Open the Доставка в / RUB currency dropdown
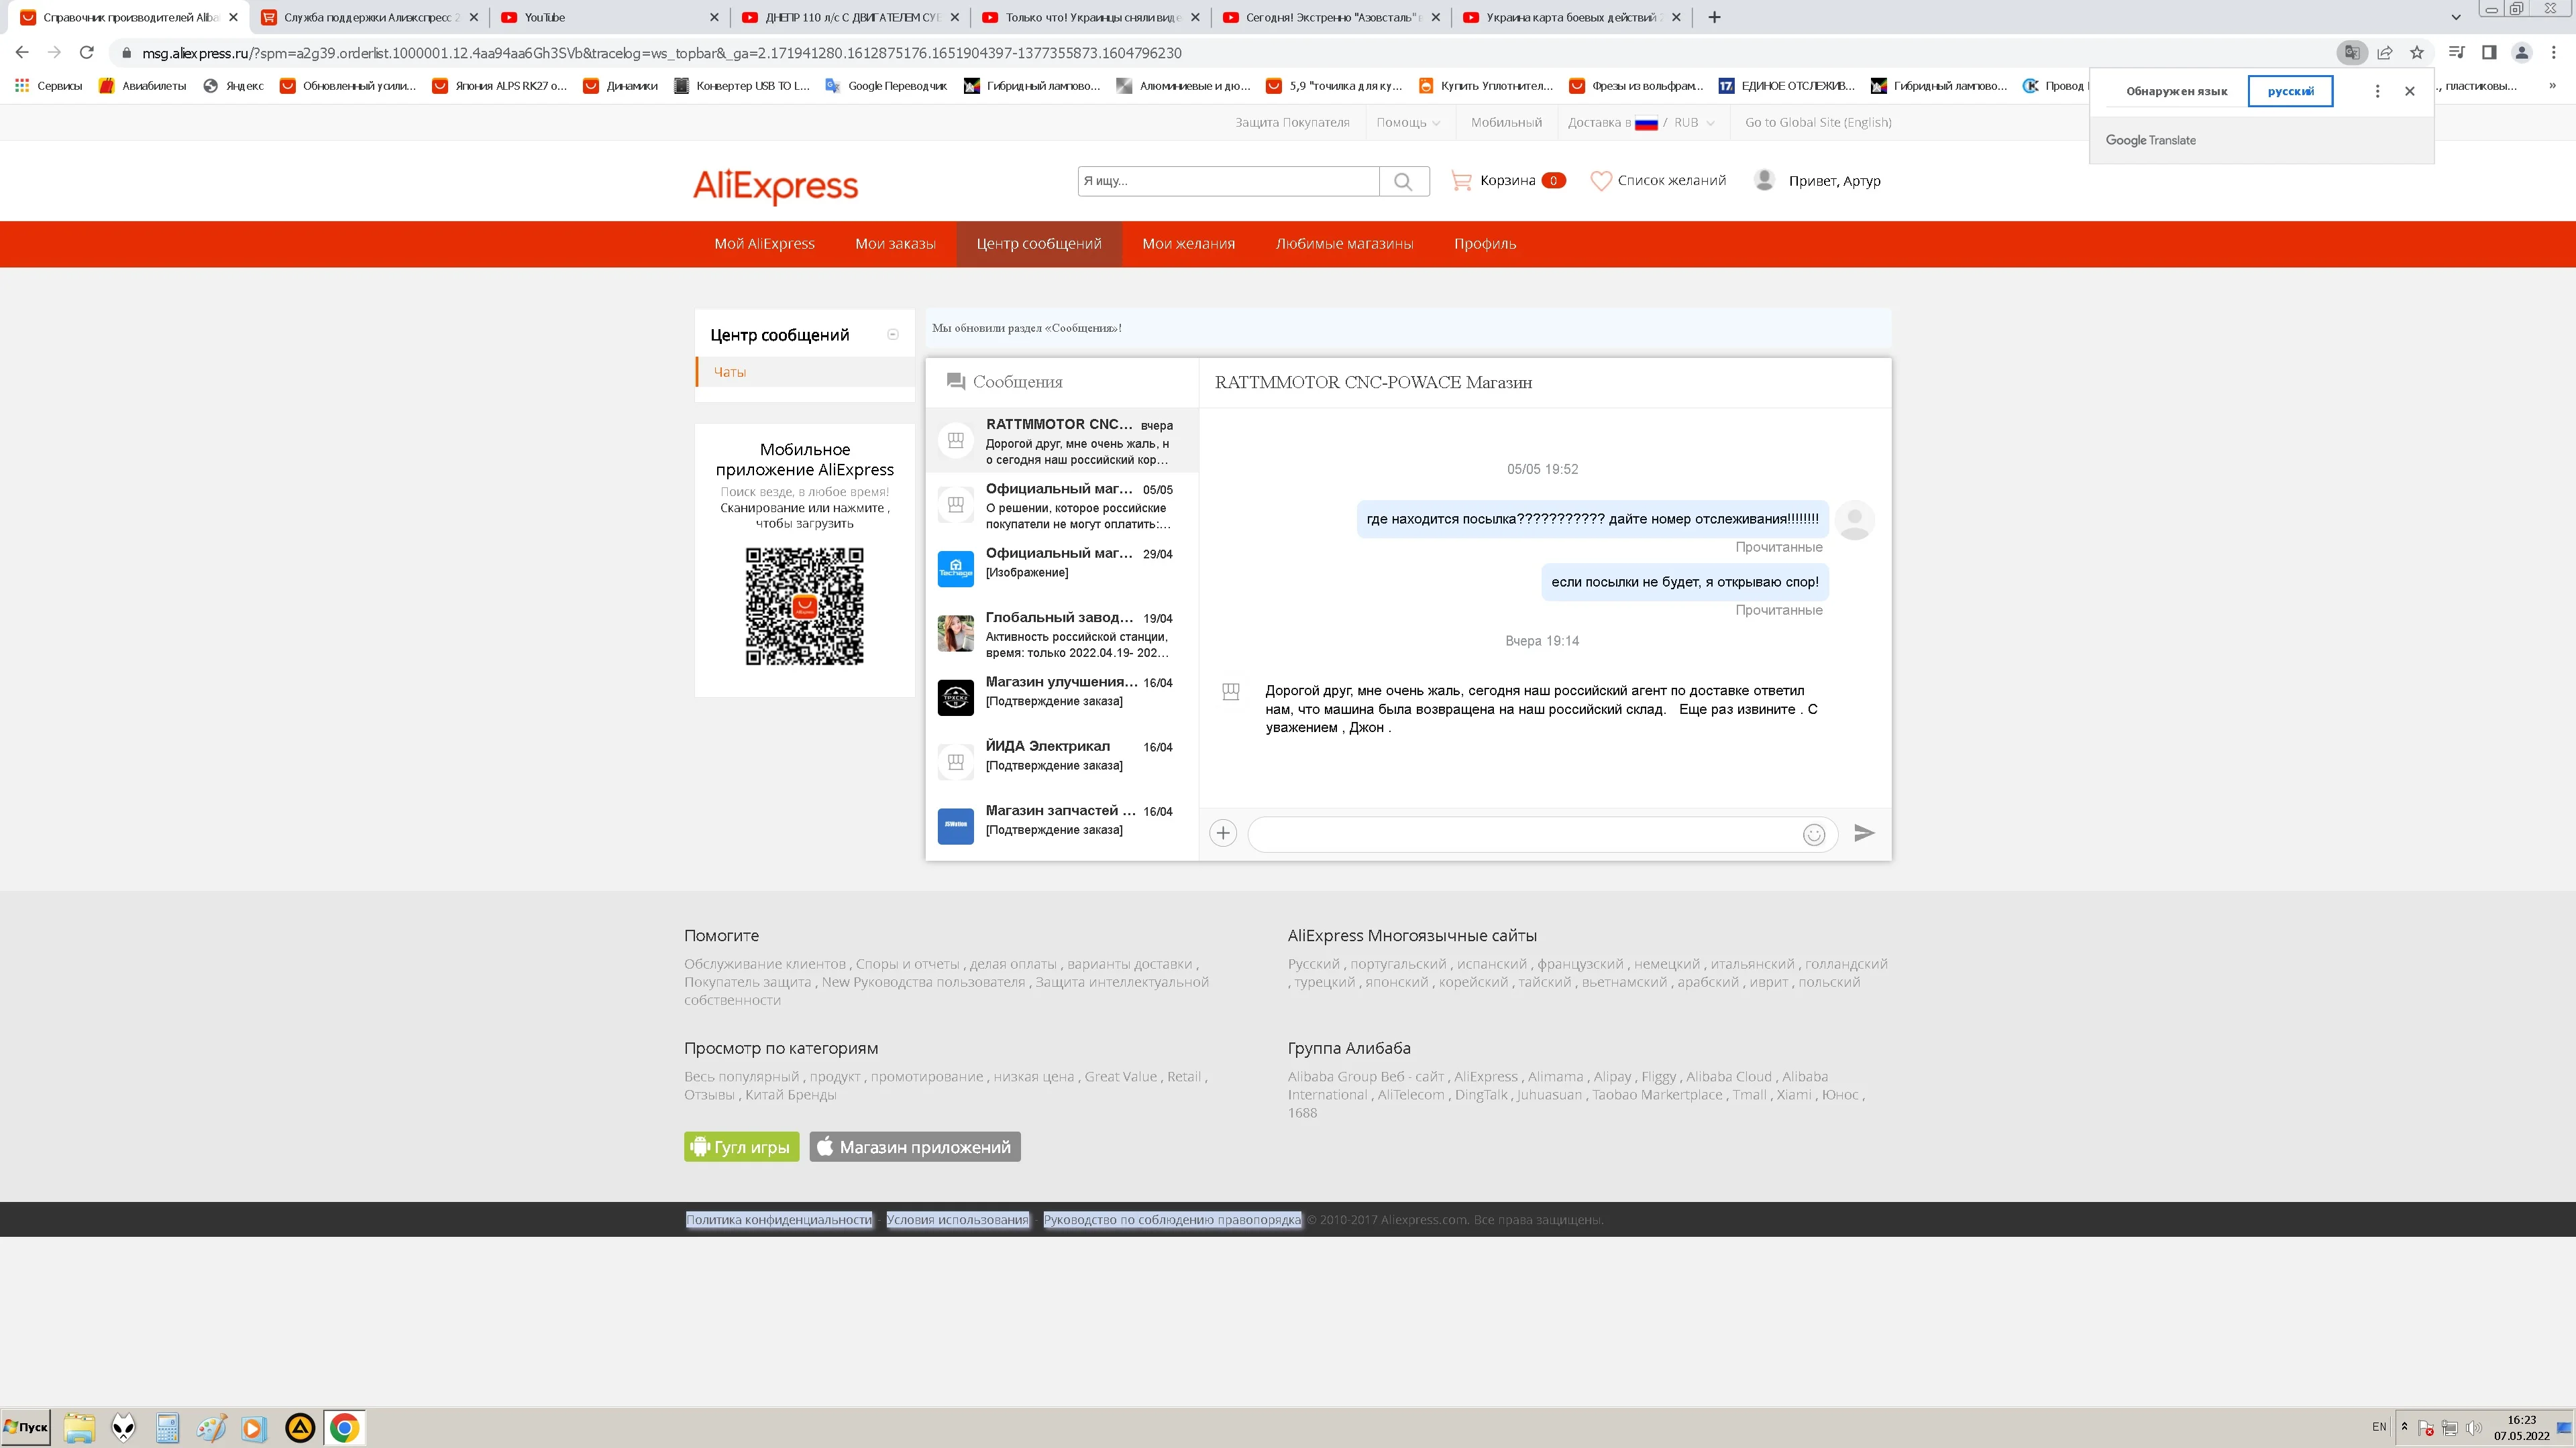 pyautogui.click(x=1640, y=123)
